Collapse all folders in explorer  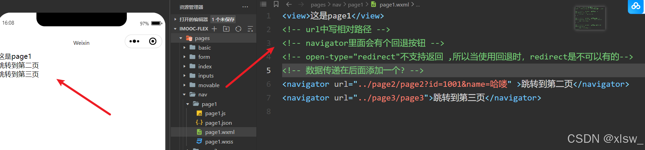click(250, 29)
